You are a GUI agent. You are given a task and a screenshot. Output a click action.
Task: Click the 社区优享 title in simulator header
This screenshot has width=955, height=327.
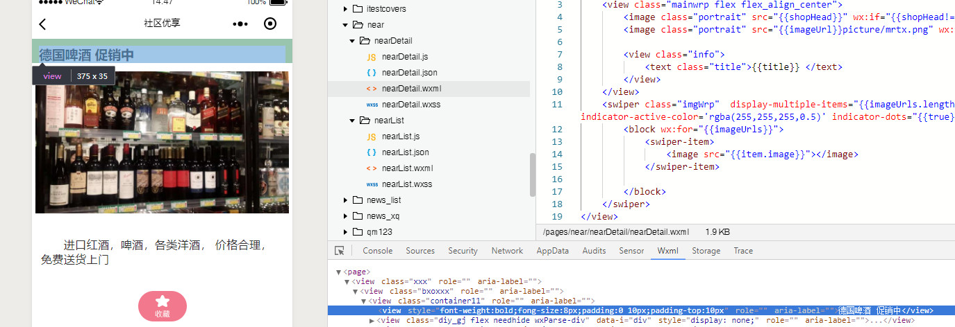(162, 24)
